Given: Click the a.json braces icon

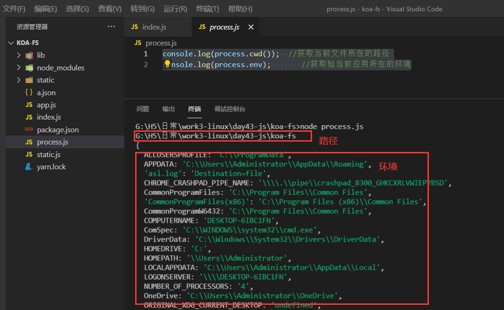Looking at the screenshot, I should click(29, 92).
